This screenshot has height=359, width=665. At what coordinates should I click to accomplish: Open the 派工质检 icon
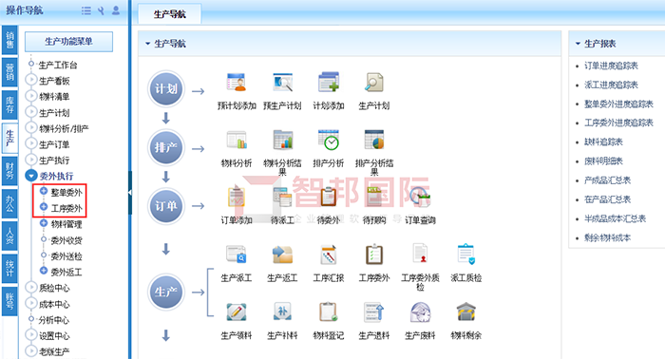click(466, 255)
